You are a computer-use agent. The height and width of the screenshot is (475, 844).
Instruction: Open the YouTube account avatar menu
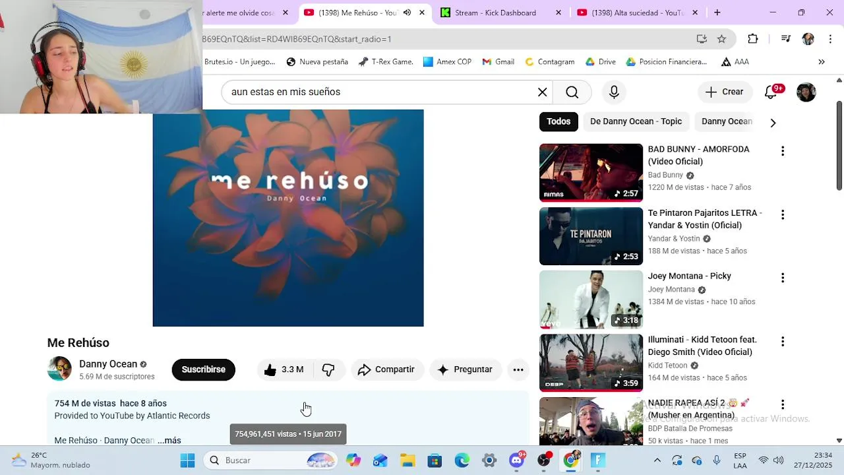click(806, 92)
